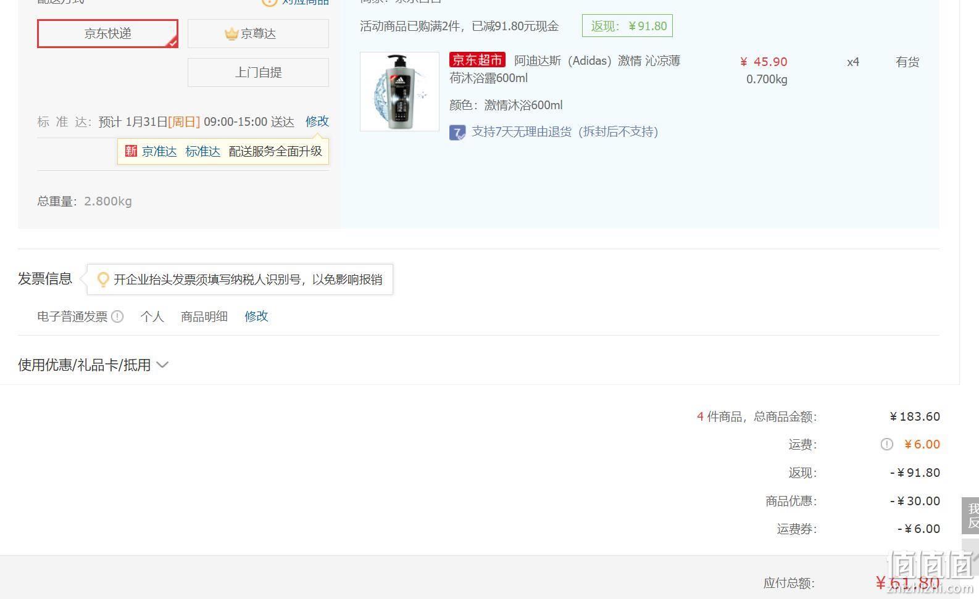This screenshot has height=599, width=979.
Task: Open the 阿迪达斯 激情 沁凉薄荷沐浴露 product title
Action: click(565, 69)
